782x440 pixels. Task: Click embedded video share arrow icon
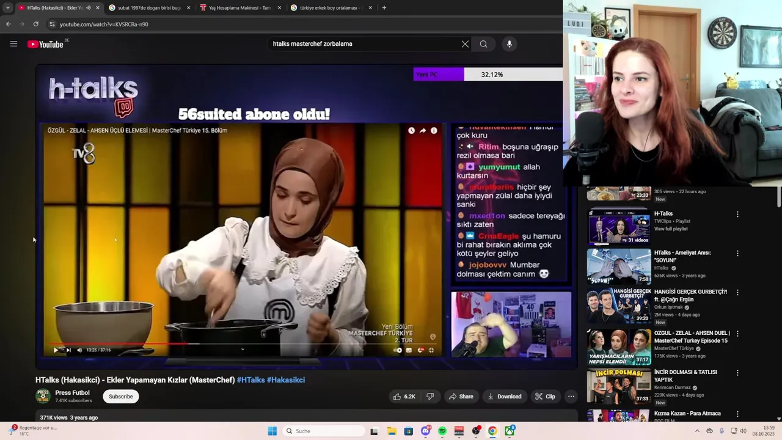tap(423, 131)
